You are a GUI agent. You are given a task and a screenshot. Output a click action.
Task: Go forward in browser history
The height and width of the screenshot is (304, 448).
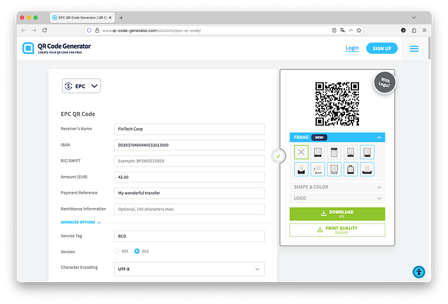click(34, 30)
